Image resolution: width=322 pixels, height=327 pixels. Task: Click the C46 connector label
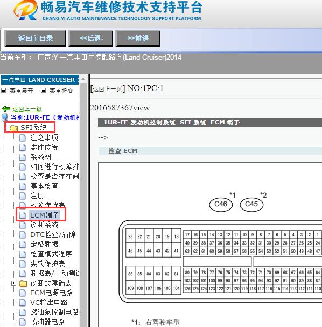[221, 204]
